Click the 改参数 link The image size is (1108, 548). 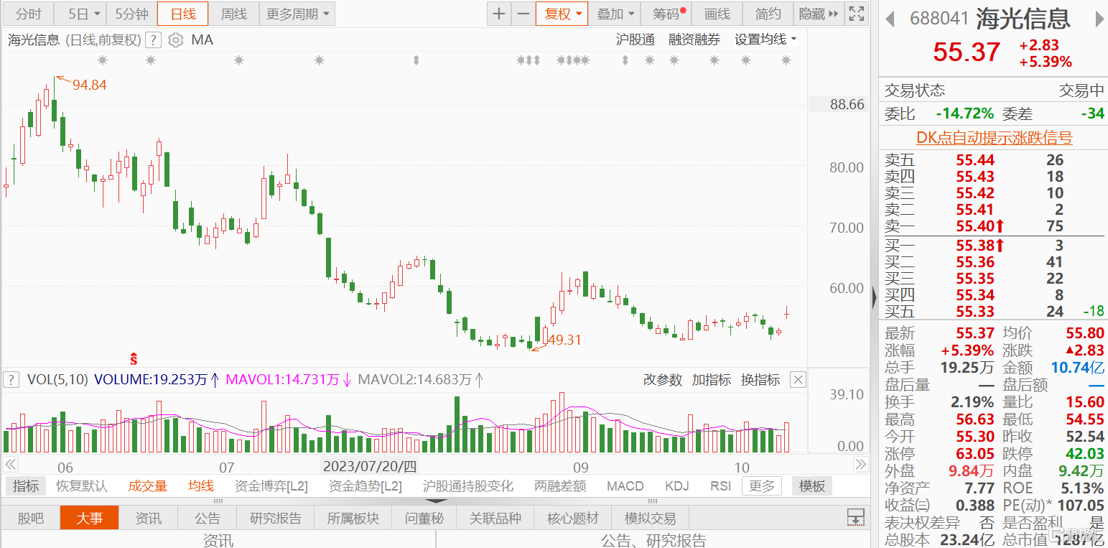pyautogui.click(x=662, y=380)
